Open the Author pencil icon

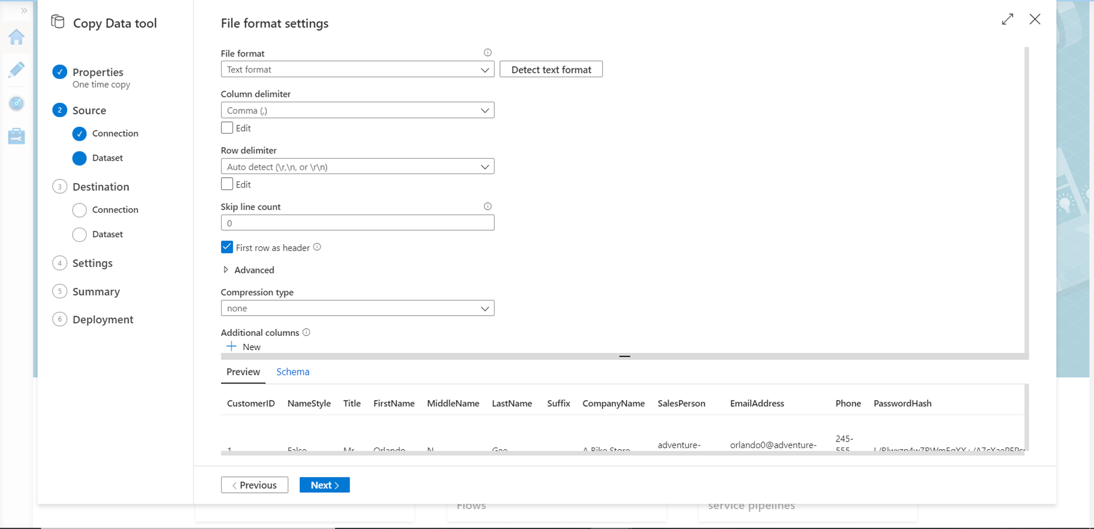(16, 70)
